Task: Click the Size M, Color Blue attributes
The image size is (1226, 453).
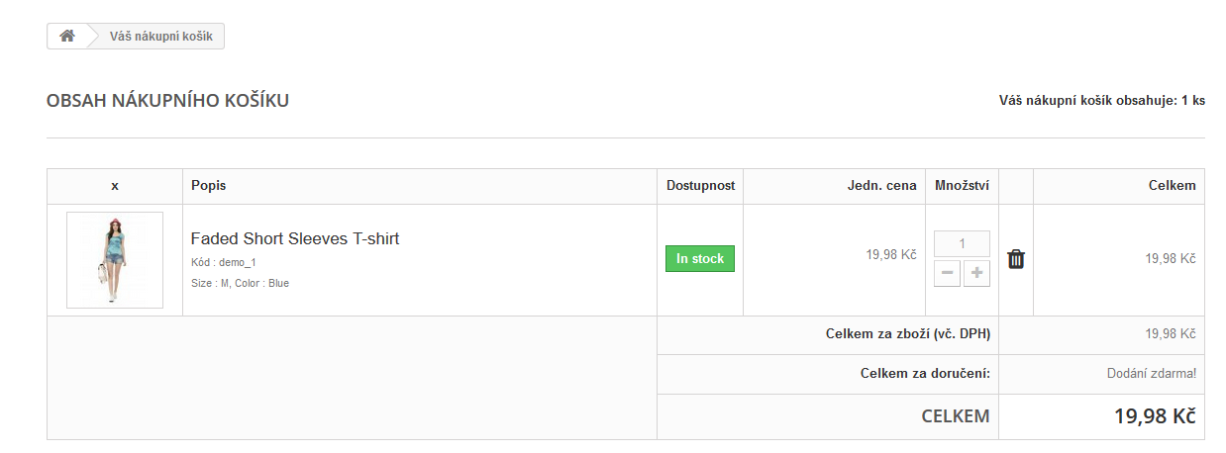Action: [240, 283]
